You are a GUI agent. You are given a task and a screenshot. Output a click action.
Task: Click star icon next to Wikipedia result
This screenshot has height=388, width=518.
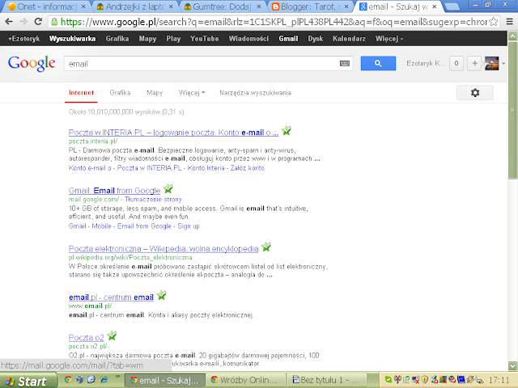click(266, 247)
